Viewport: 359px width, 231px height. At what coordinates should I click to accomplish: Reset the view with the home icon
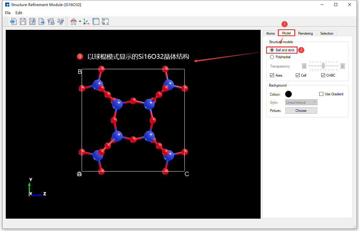click(x=73, y=21)
